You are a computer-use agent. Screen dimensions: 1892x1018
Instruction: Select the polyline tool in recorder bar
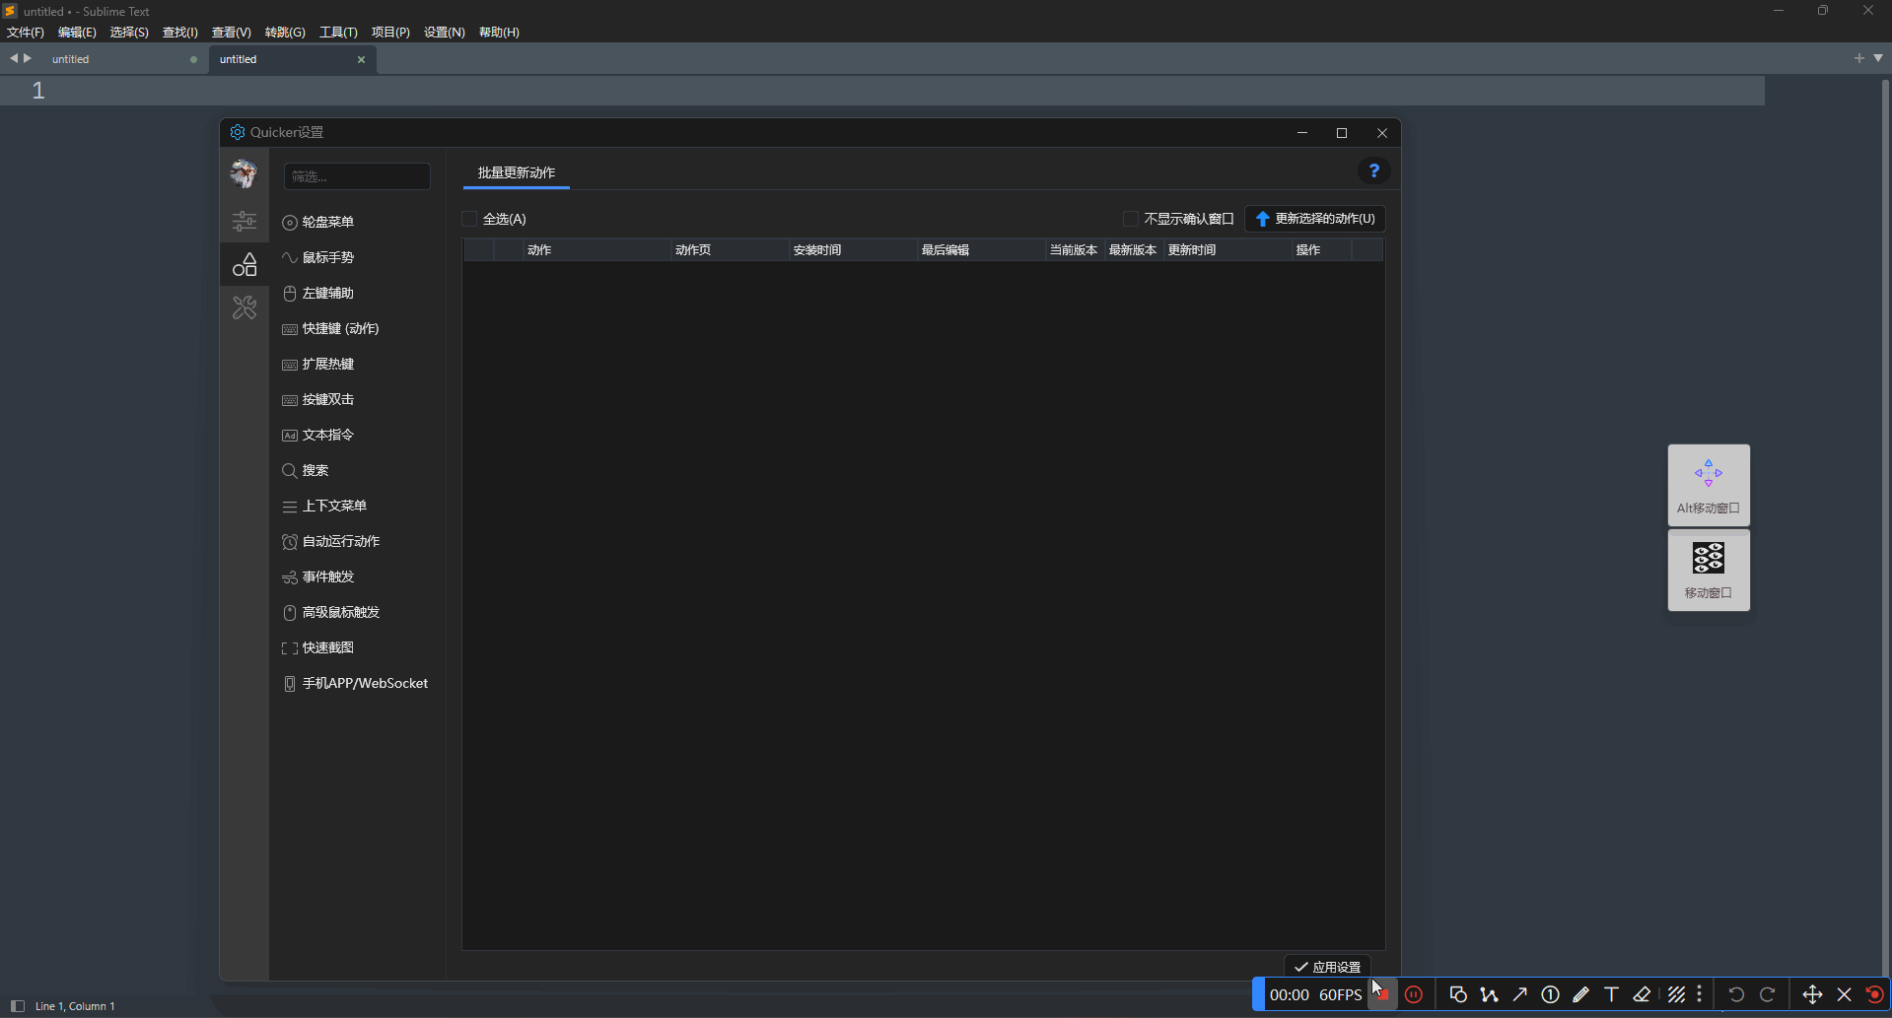click(x=1489, y=994)
